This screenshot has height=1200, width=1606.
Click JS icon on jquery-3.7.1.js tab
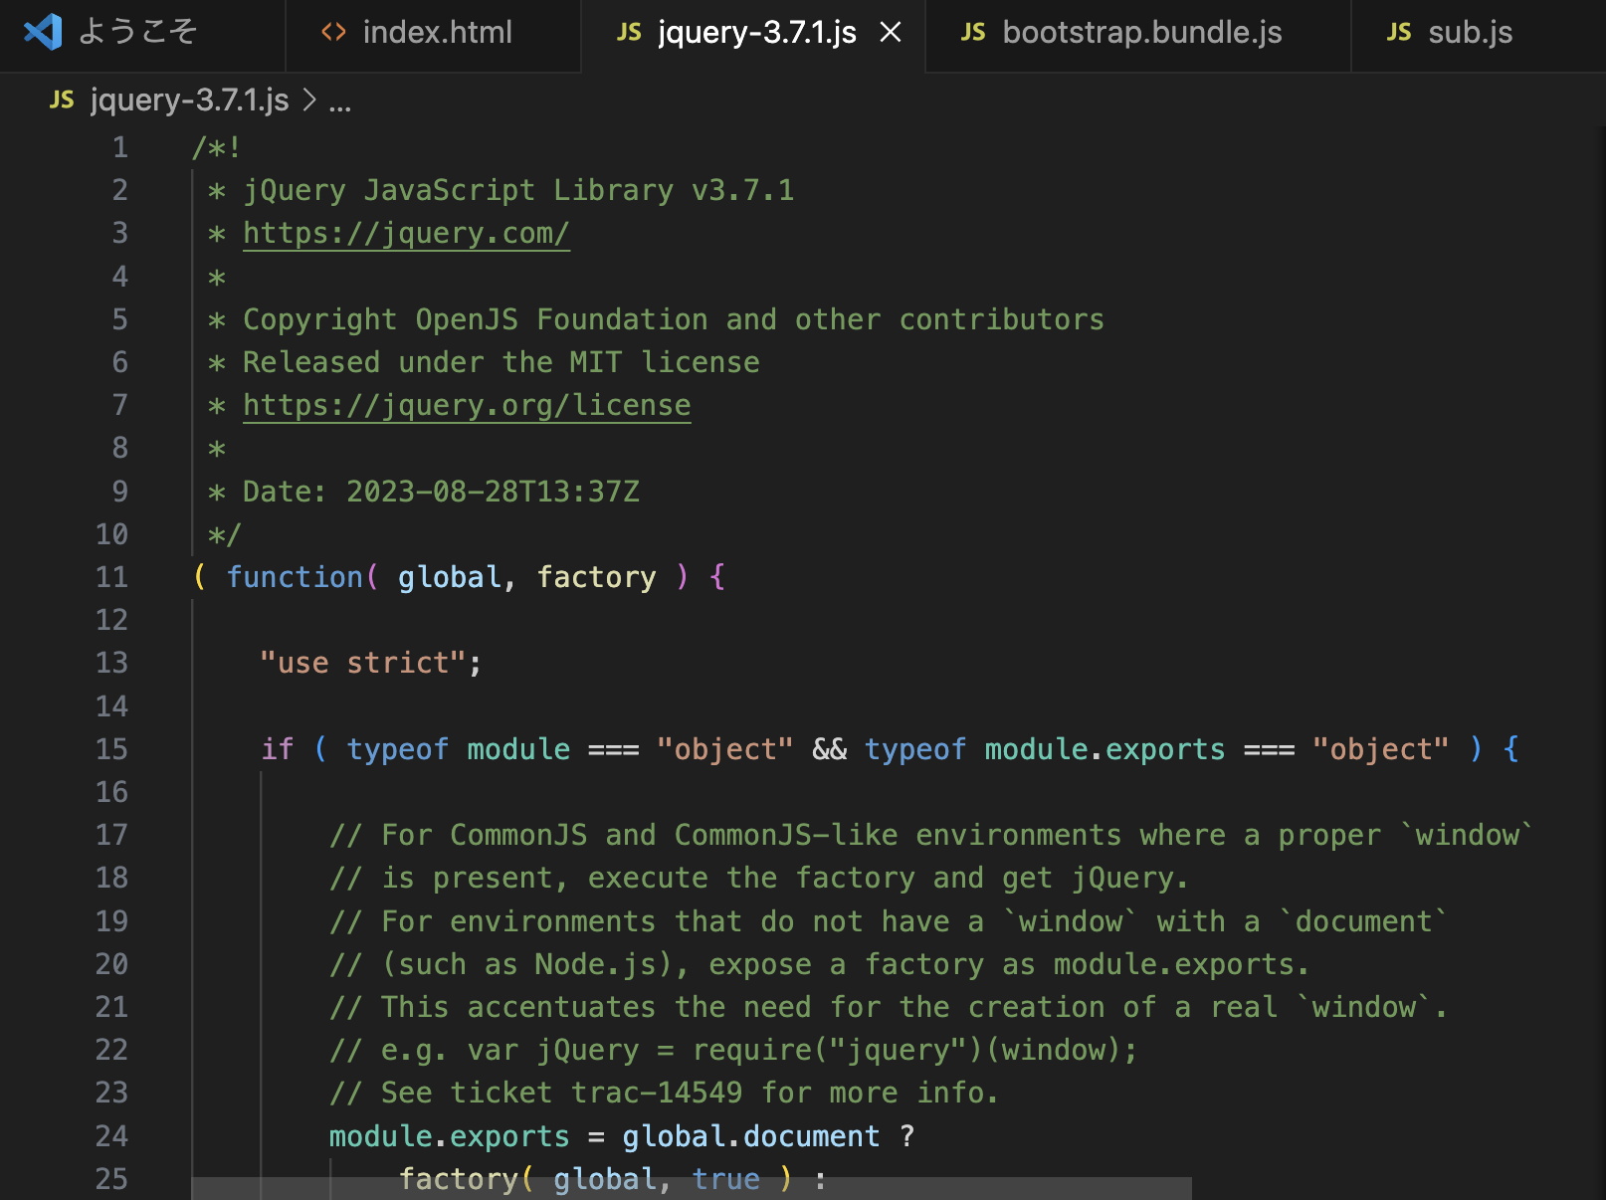[x=629, y=33]
